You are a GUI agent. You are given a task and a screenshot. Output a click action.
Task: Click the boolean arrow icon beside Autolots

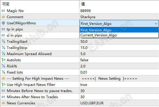pos(4,60)
